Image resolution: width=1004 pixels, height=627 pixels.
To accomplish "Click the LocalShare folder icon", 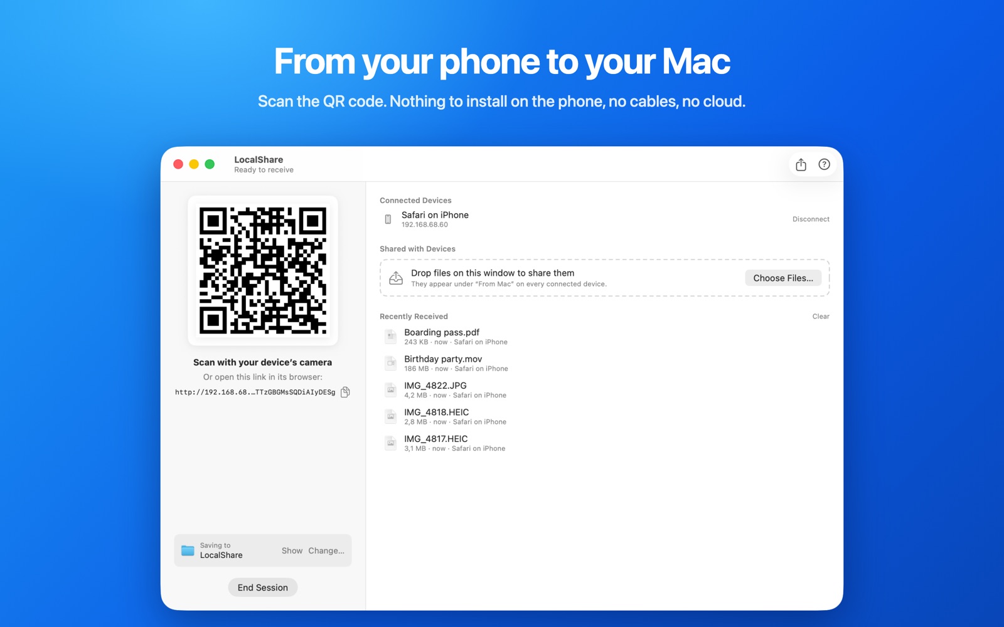I will point(188,551).
